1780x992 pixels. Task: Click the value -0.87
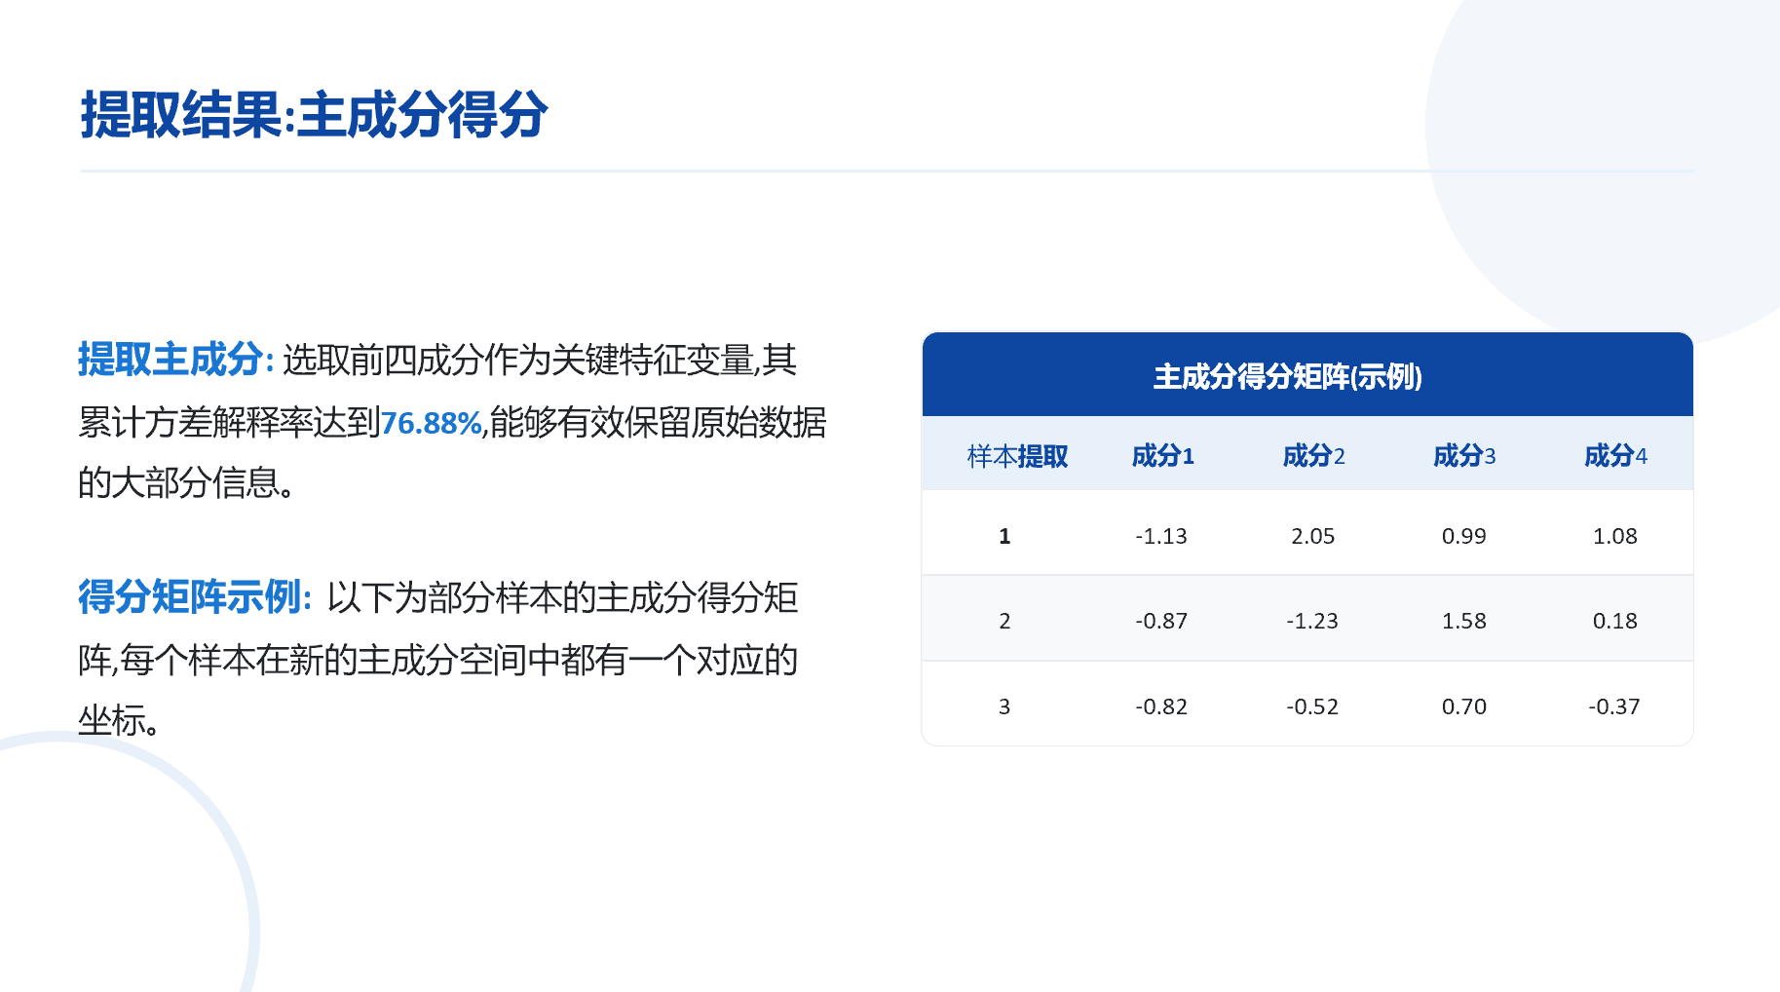tap(1161, 621)
